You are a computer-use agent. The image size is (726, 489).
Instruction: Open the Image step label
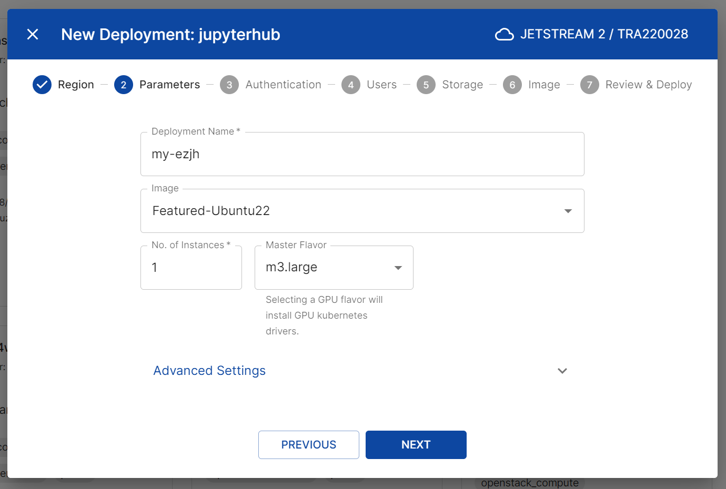click(544, 85)
